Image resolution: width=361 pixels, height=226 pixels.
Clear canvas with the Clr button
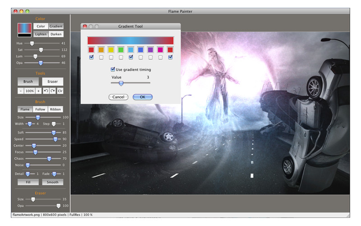pyautogui.click(x=60, y=91)
